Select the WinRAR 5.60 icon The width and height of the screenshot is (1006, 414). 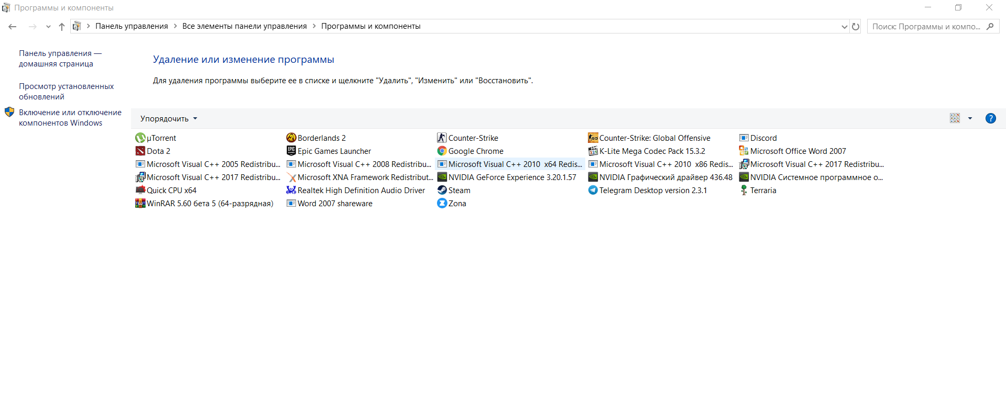(x=140, y=204)
